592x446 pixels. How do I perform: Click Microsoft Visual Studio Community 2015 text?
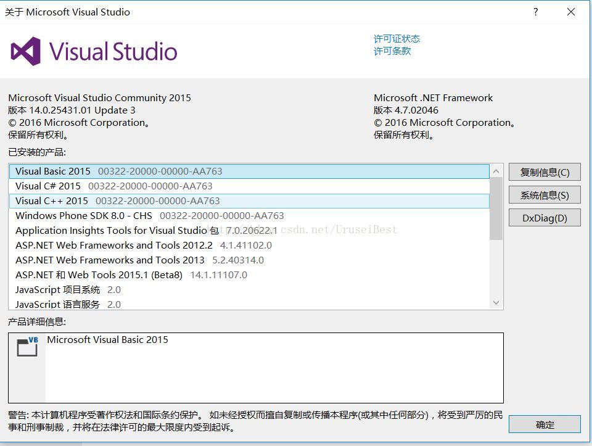pyautogui.click(x=100, y=98)
